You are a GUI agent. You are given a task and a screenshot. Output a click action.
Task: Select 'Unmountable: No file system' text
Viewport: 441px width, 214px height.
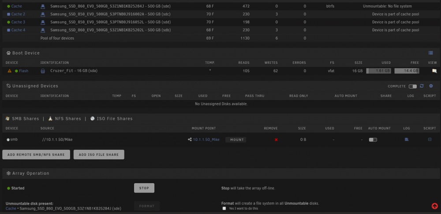click(387, 6)
